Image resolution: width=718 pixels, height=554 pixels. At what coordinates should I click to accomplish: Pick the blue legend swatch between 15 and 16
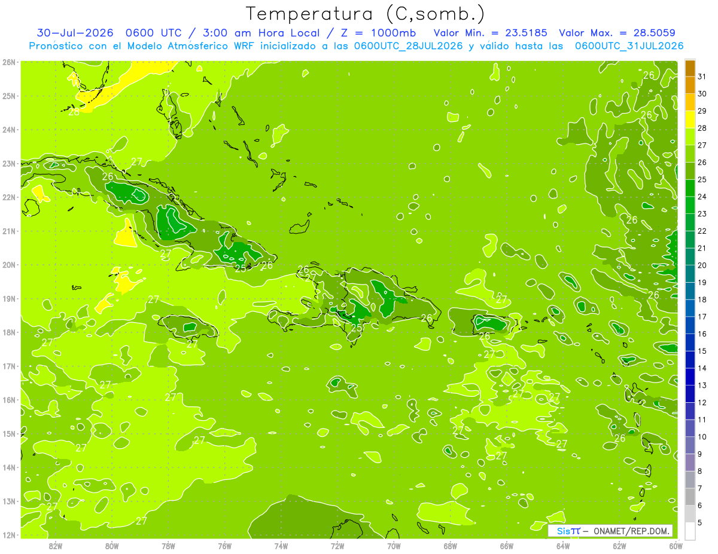click(x=690, y=342)
